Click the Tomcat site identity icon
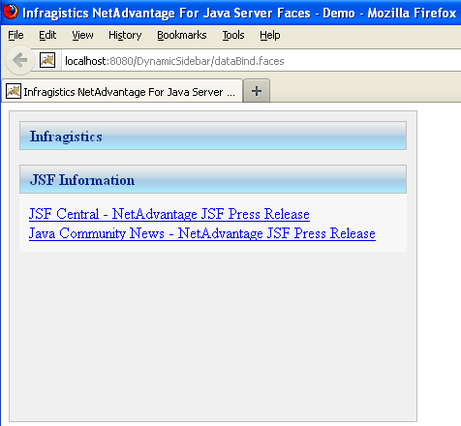461x426 pixels. [x=47, y=60]
